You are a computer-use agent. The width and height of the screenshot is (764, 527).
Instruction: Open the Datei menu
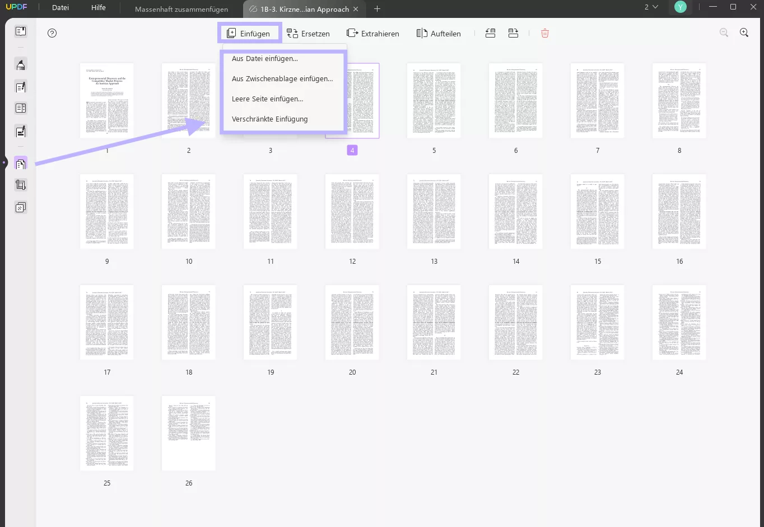click(x=60, y=8)
